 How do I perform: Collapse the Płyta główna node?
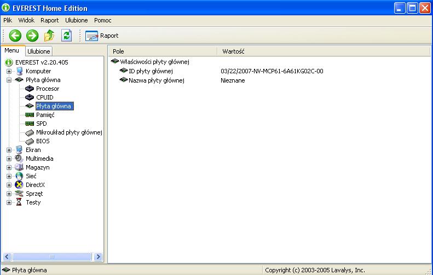[9, 80]
